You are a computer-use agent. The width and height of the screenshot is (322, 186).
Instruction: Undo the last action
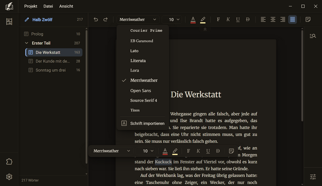coord(96,19)
